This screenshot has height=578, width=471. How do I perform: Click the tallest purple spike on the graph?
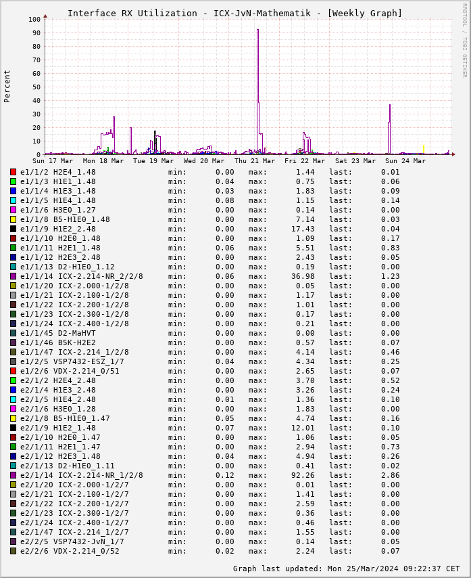[x=257, y=30]
